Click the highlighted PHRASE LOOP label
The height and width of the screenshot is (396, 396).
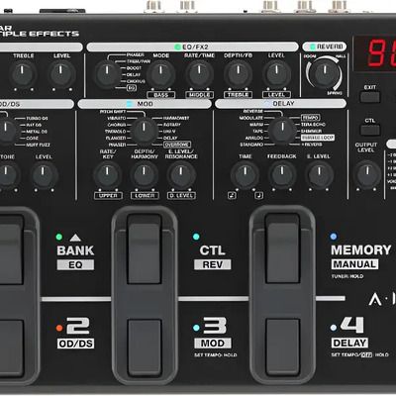(x=318, y=138)
